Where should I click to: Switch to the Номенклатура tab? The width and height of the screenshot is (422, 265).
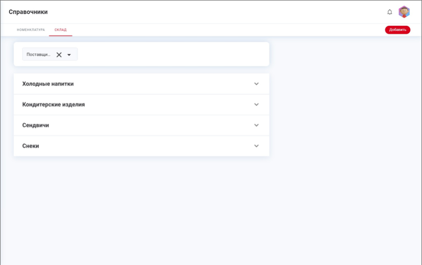31,30
